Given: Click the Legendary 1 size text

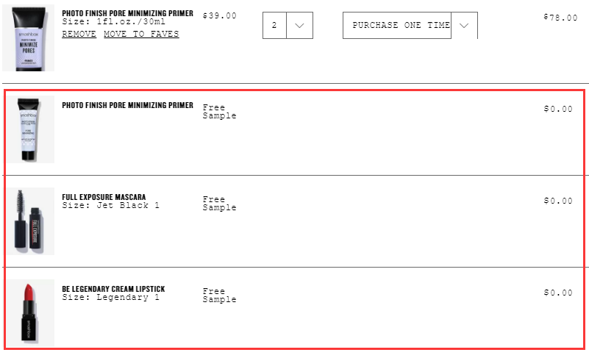Looking at the screenshot, I should [x=128, y=297].
